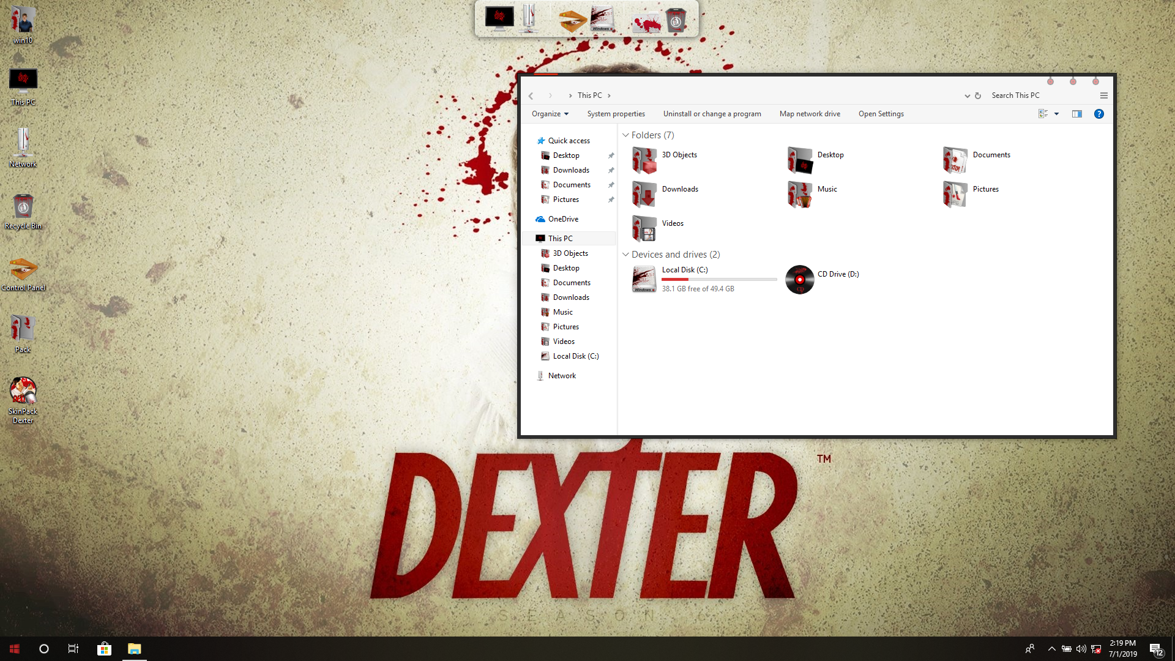Click System properties in the command bar
Screen dimensions: 1175x661
click(616, 114)
